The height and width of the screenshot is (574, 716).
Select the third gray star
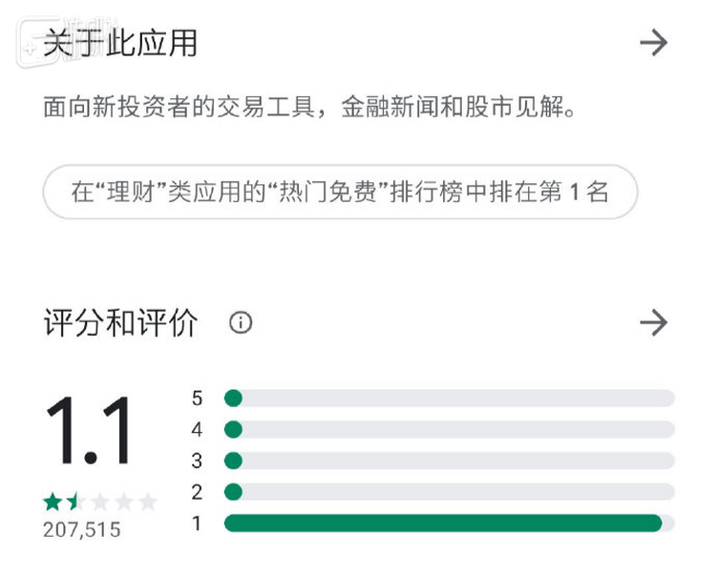99,502
